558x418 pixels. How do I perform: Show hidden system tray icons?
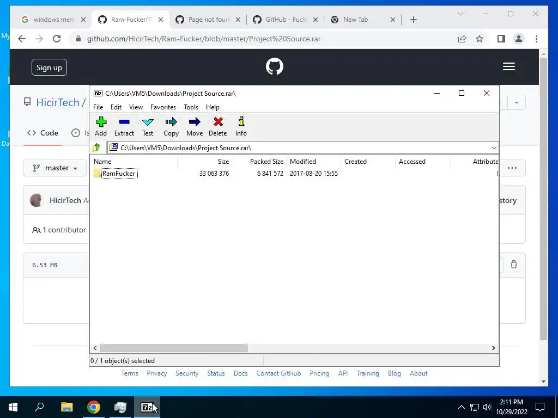461,407
